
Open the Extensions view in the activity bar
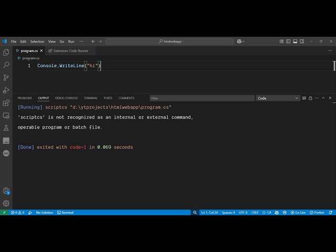tap(6, 103)
